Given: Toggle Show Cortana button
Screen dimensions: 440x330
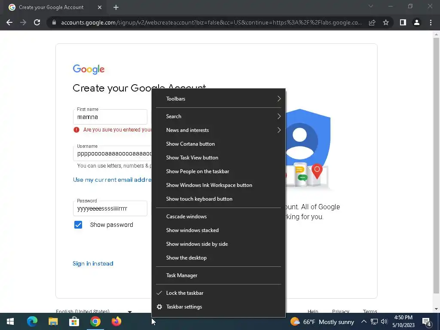Looking at the screenshot, I should coord(218,144).
